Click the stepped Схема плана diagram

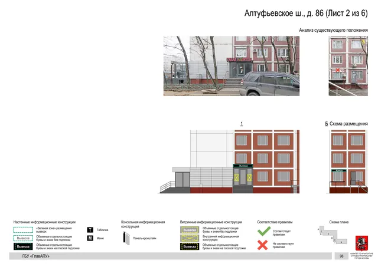pos(333,235)
